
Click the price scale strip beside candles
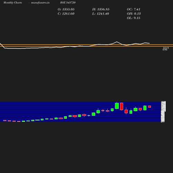click(x=163, y=112)
